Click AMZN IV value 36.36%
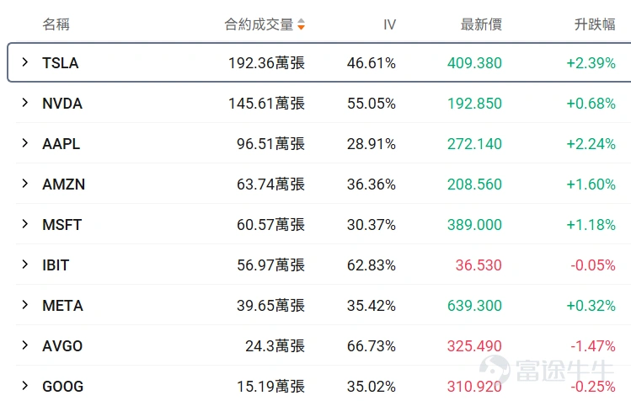 tap(372, 184)
